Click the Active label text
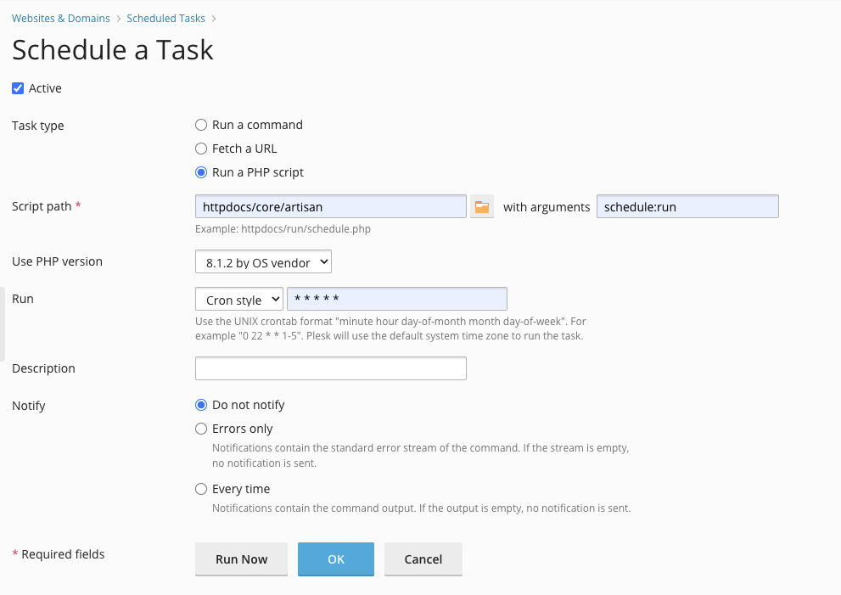841x595 pixels. pyautogui.click(x=45, y=88)
